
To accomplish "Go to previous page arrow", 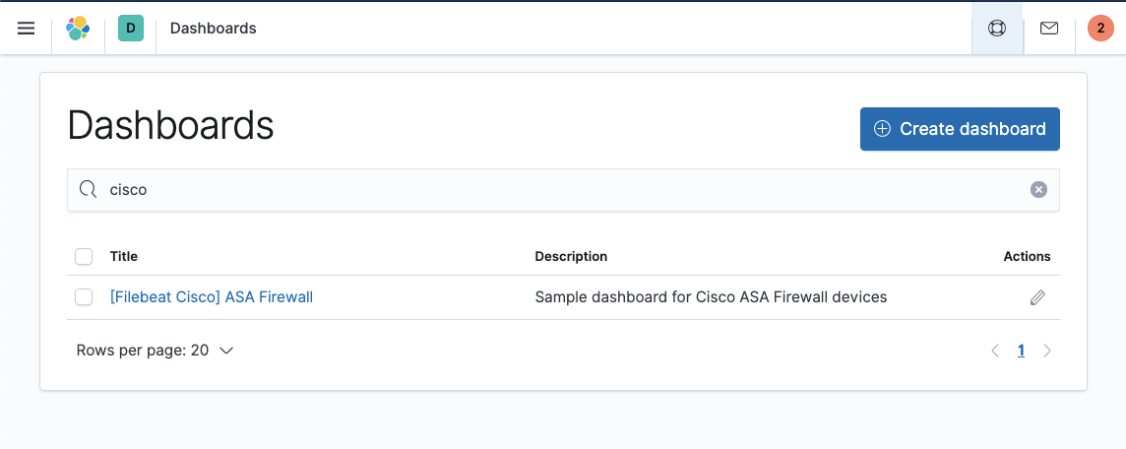I will (995, 351).
